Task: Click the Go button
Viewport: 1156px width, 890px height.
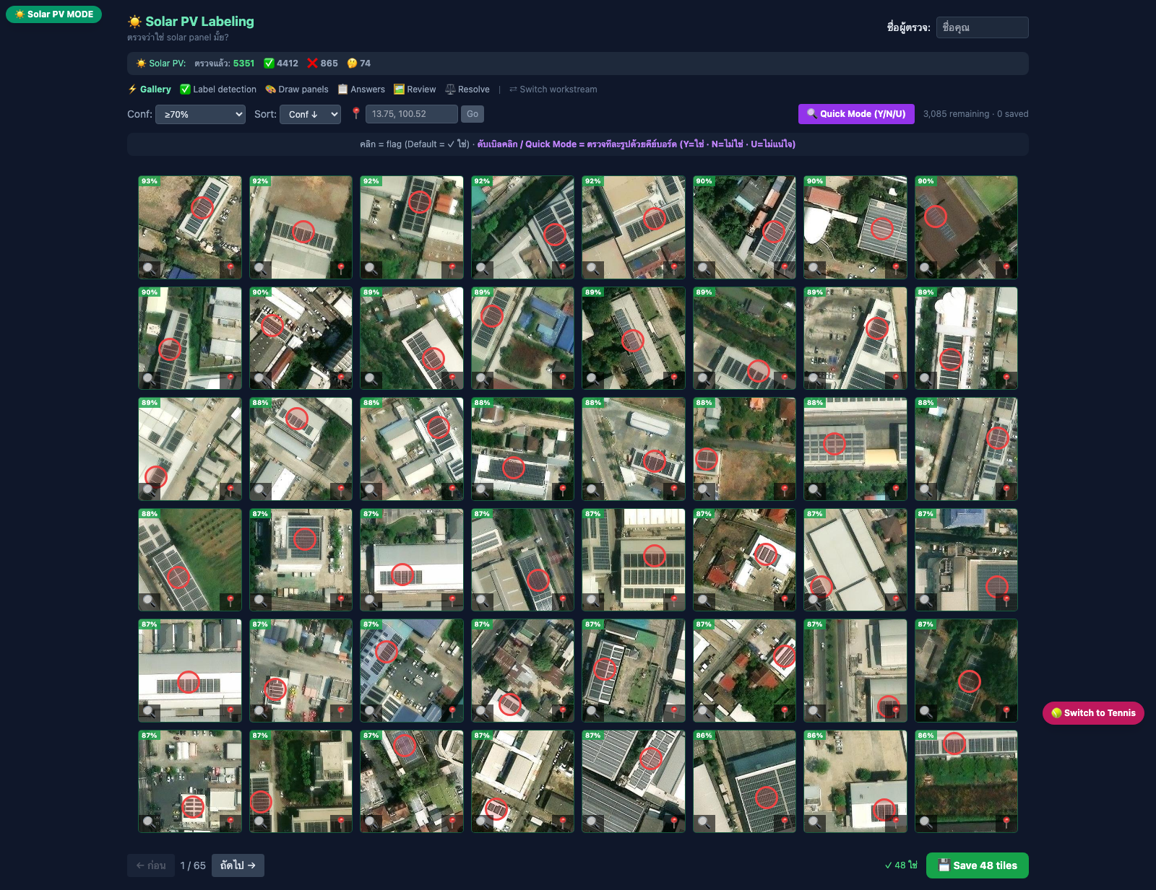Action: click(x=473, y=114)
